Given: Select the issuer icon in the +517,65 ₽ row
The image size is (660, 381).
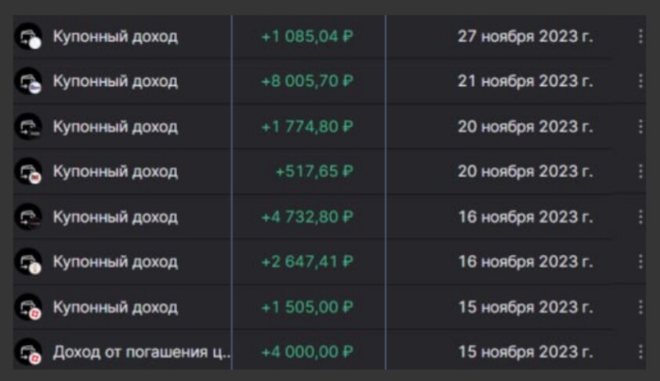Looking at the screenshot, I should tap(28, 172).
